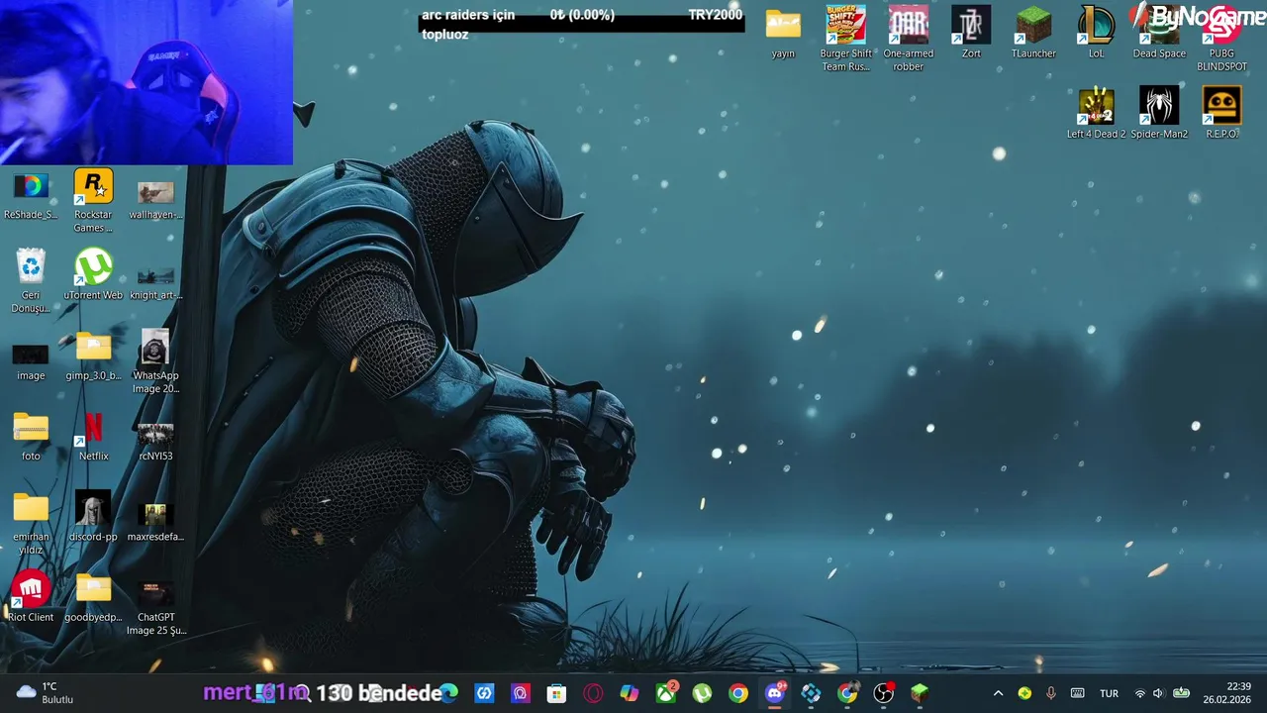This screenshot has height=713, width=1267.
Task: Open the touch keyboard tray icon
Action: coord(1078,693)
